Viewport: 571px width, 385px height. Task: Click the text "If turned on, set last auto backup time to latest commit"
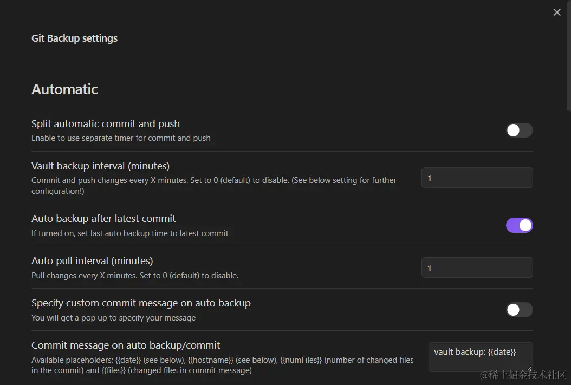pyautogui.click(x=129, y=233)
